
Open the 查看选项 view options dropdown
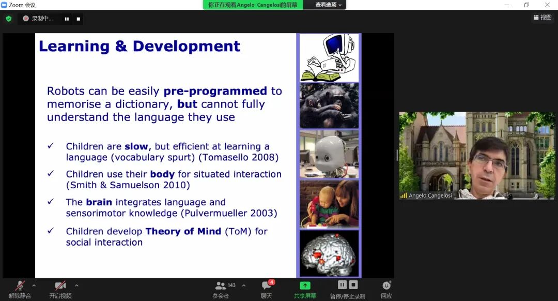tap(328, 5)
